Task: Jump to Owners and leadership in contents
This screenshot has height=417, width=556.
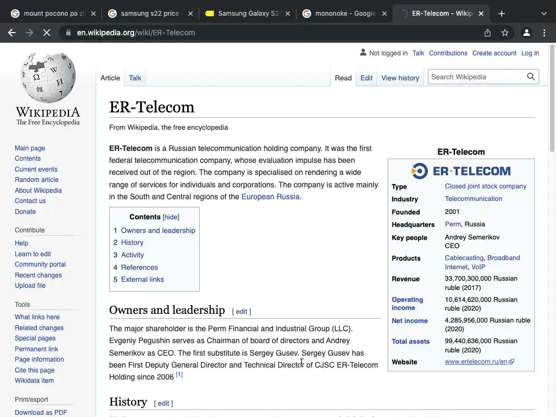Action: click(158, 230)
